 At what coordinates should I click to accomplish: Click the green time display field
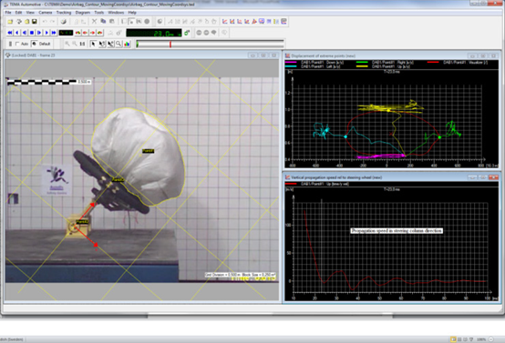click(x=154, y=33)
